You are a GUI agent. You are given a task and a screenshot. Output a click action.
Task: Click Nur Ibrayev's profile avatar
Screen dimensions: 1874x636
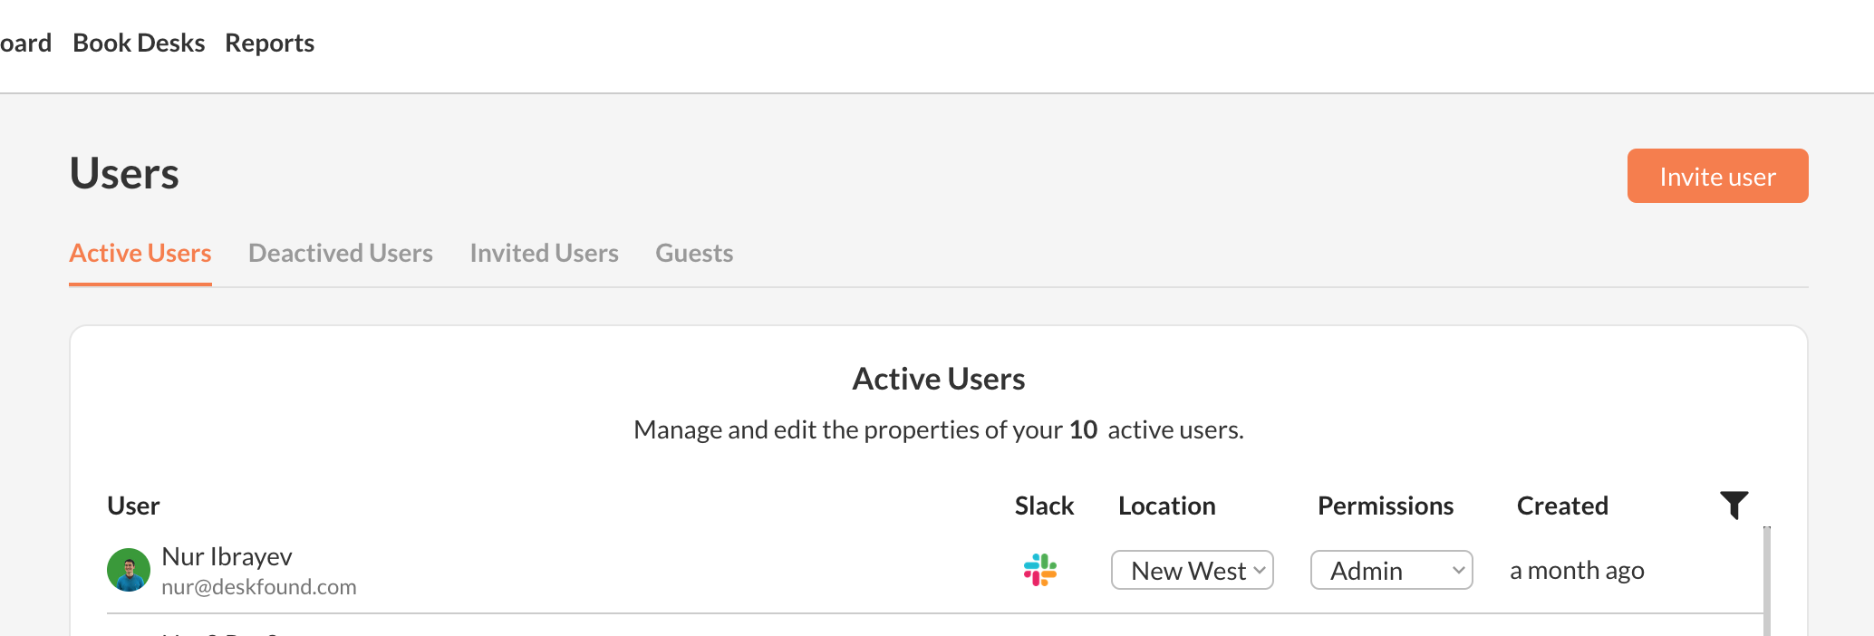[x=129, y=570]
